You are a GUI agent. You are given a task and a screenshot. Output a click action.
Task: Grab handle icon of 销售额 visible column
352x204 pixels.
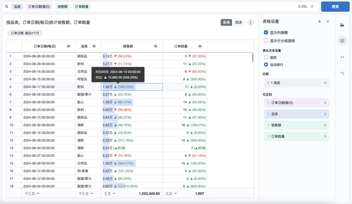coord(268,125)
